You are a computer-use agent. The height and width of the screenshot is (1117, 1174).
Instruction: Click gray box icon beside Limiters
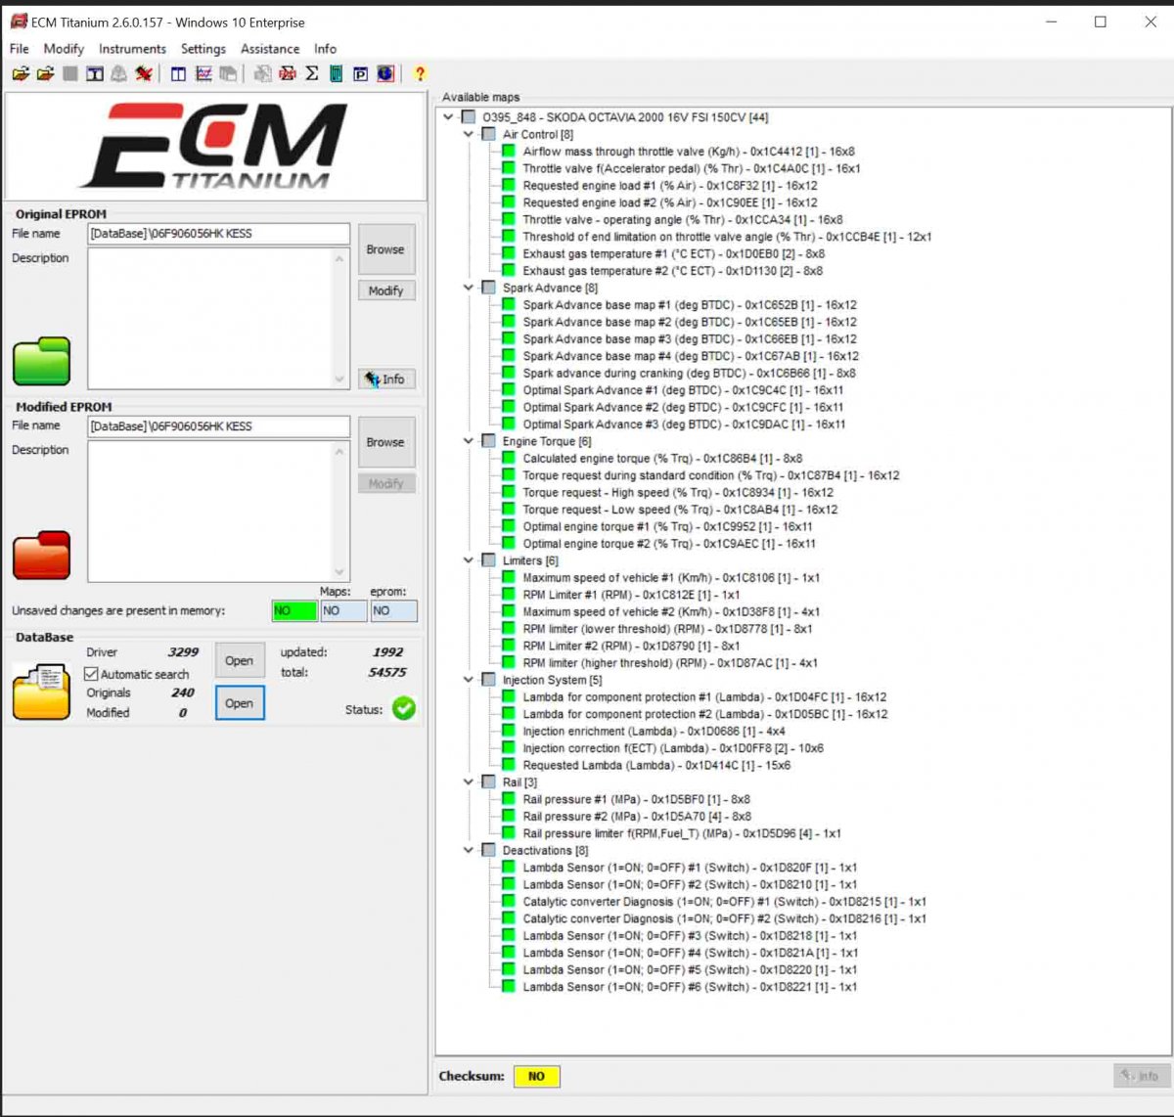pyautogui.click(x=488, y=560)
